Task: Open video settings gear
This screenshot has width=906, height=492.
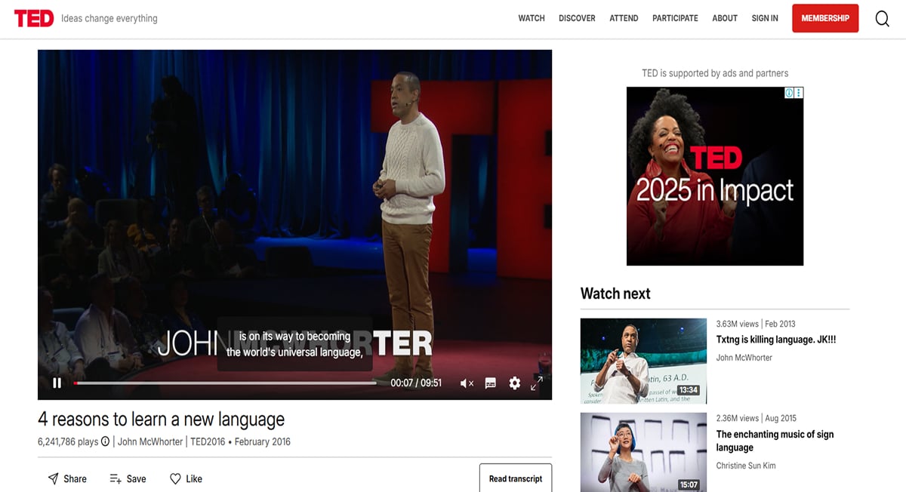Action: (515, 383)
